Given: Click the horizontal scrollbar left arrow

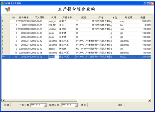Looking at the screenshot, I should pos(3,100).
